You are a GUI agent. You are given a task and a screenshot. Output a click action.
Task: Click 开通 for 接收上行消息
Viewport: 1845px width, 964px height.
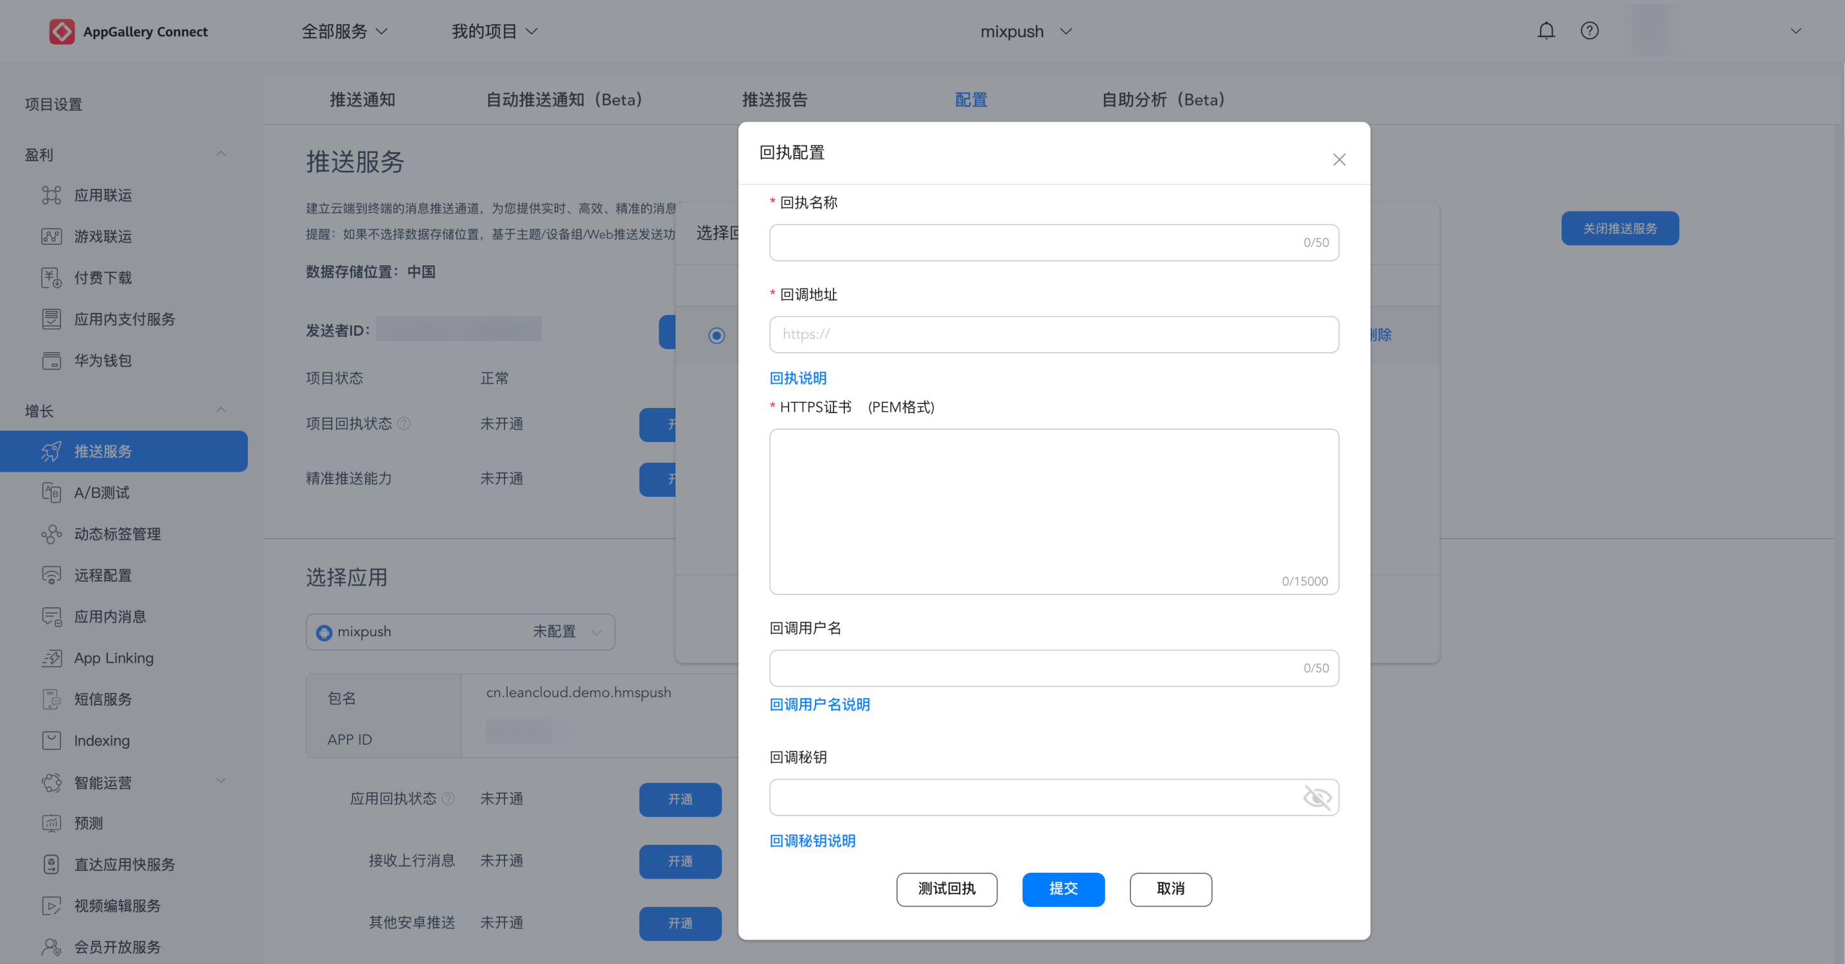[681, 862]
